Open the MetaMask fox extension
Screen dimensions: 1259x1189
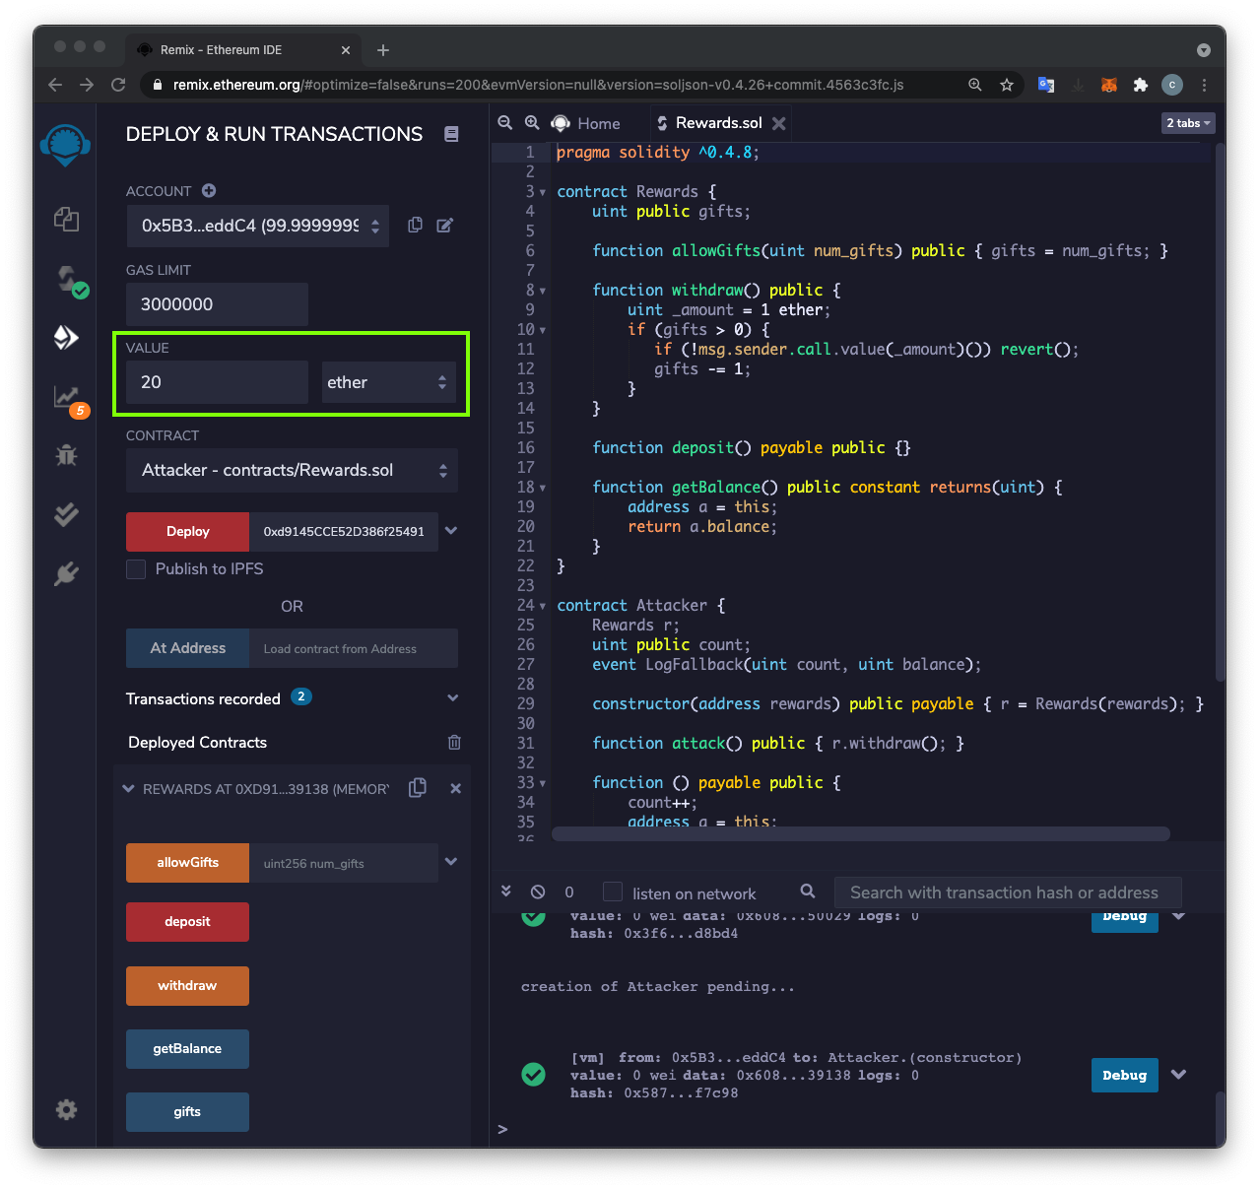pyautogui.click(x=1109, y=85)
